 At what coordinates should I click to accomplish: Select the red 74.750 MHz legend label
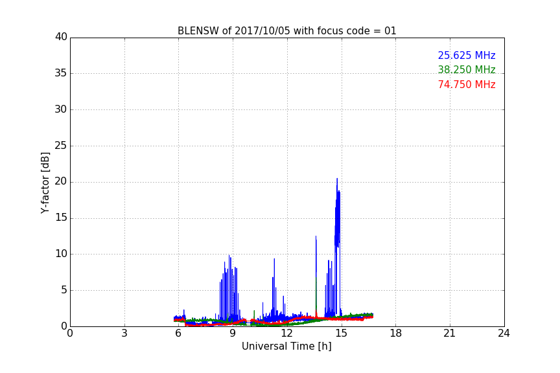pos(467,85)
